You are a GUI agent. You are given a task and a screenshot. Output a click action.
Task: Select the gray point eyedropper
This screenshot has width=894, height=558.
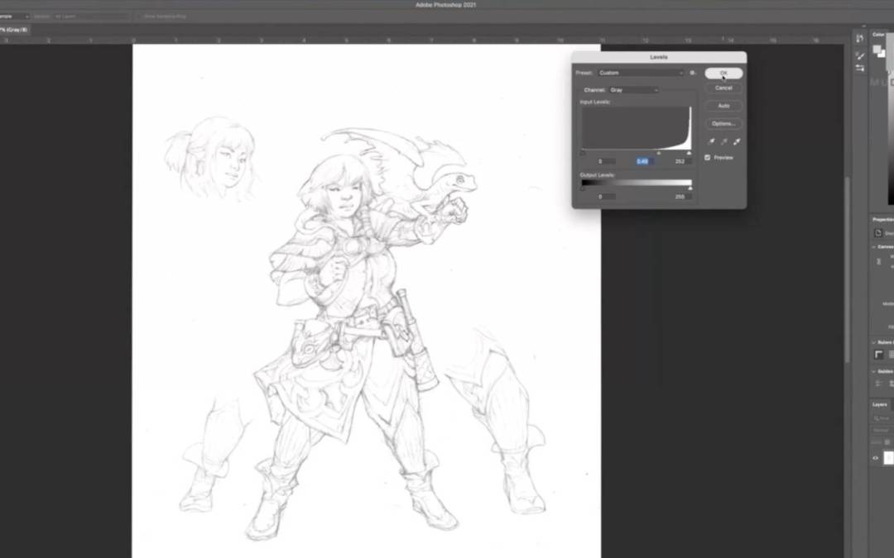(x=723, y=141)
